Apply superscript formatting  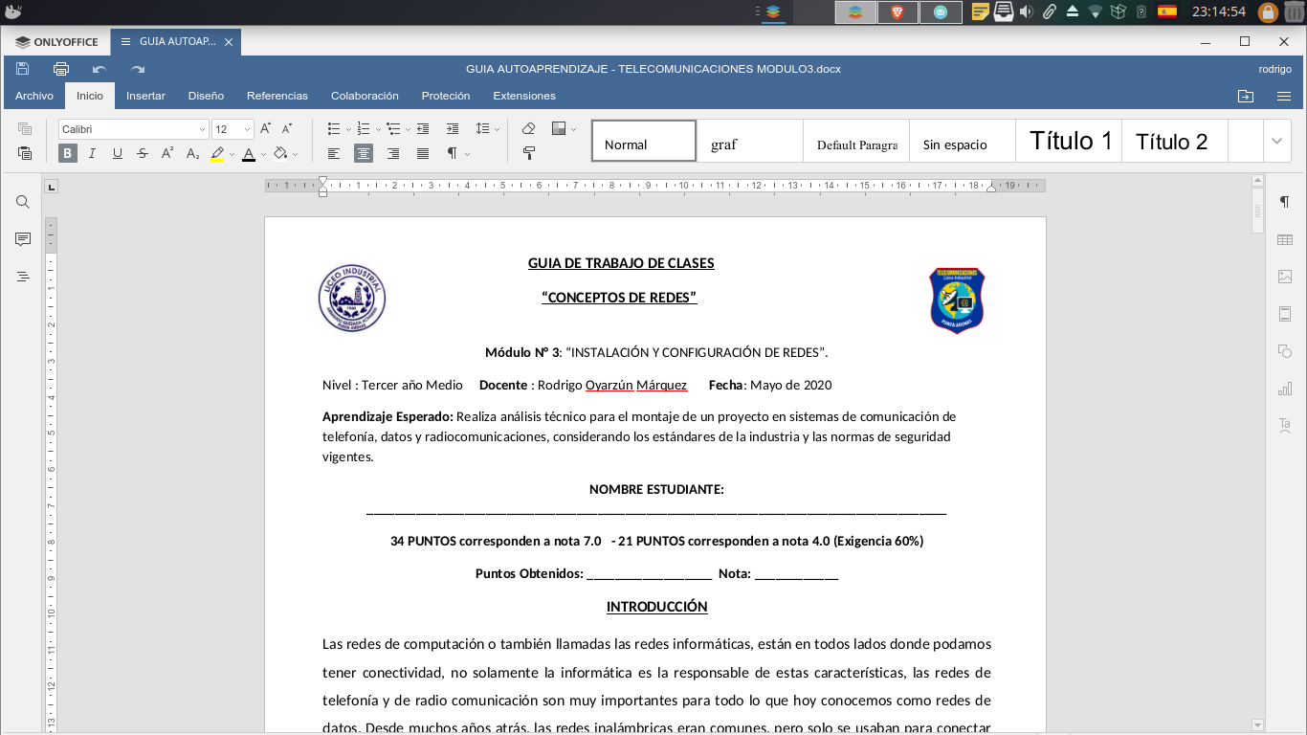pyautogui.click(x=167, y=153)
